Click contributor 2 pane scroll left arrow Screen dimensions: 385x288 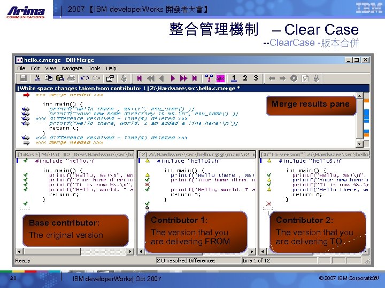pyautogui.click(x=141, y=251)
